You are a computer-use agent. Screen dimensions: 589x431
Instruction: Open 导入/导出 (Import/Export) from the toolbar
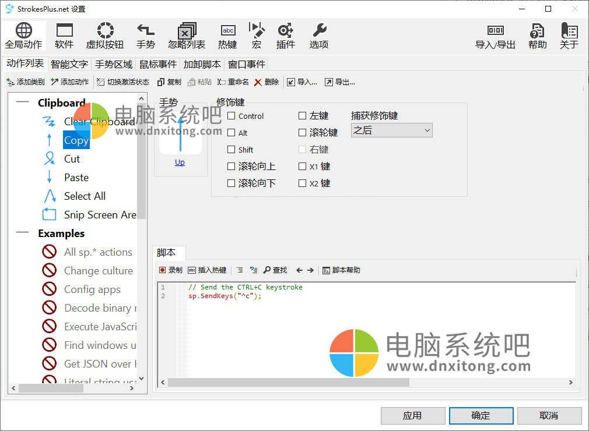pyautogui.click(x=495, y=35)
